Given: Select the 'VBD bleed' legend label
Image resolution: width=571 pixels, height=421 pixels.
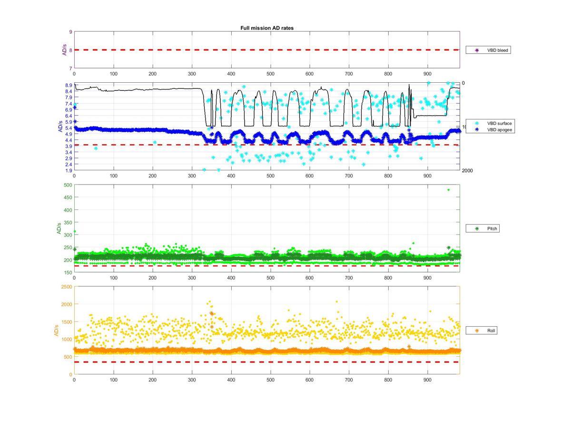Looking at the screenshot, I should point(497,50).
